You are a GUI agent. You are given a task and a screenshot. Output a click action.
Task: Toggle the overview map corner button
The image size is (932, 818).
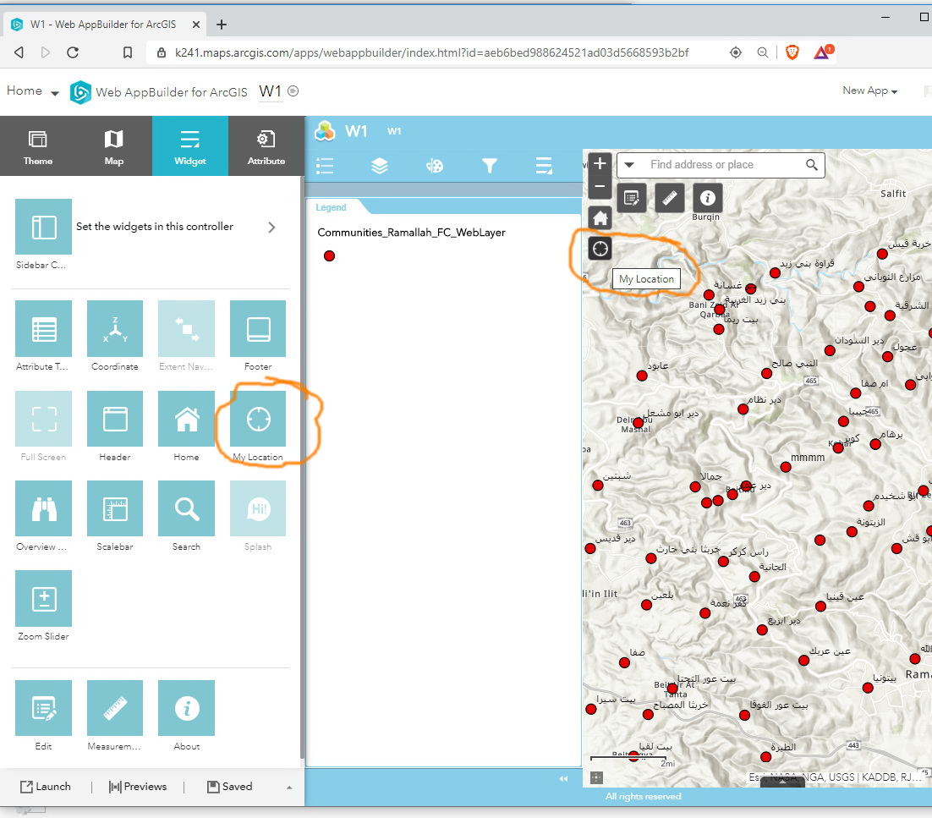597,777
